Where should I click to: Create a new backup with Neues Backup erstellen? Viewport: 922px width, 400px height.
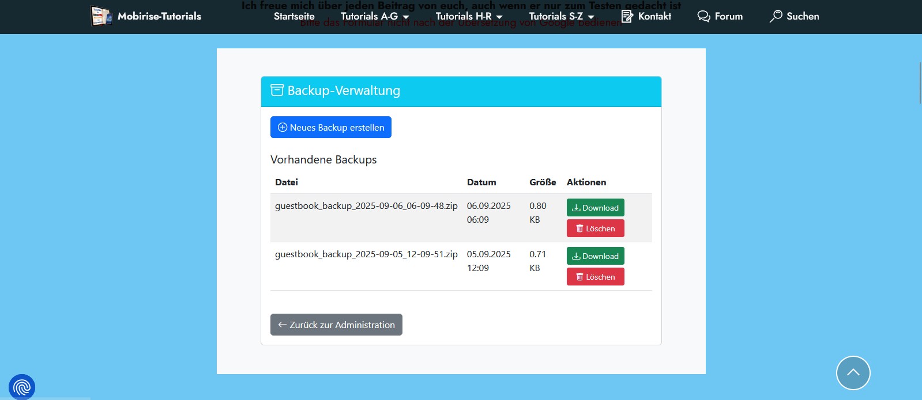pos(331,127)
